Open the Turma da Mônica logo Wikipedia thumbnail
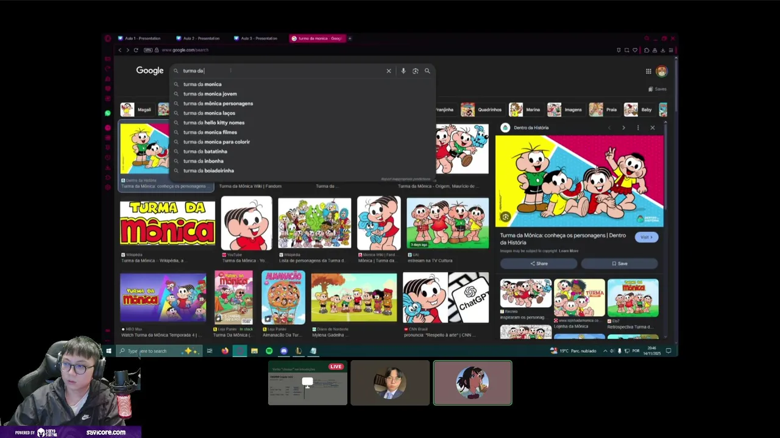 tap(168, 223)
